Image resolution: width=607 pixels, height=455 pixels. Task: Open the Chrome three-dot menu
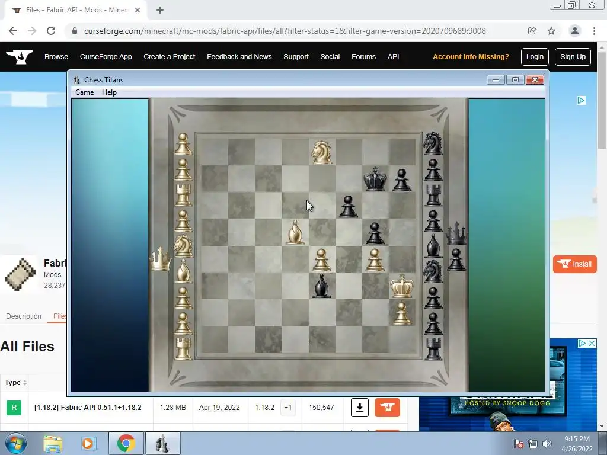click(594, 31)
